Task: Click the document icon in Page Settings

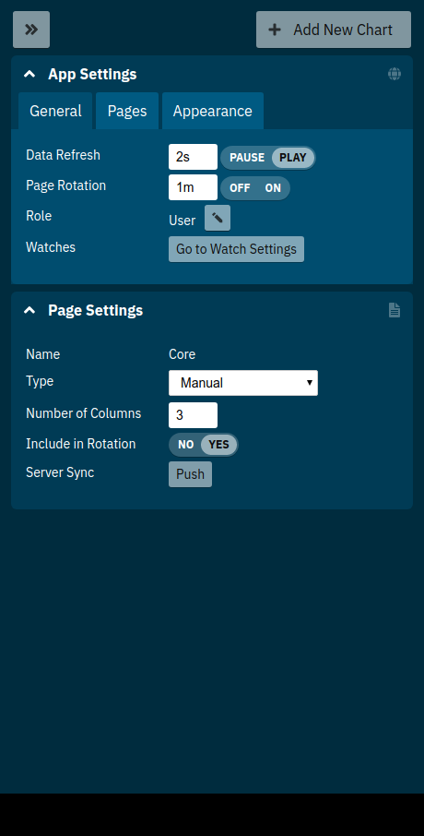Action: 395,310
